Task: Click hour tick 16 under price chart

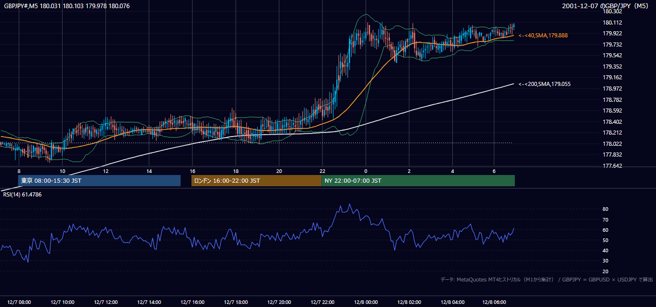Action: pos(192,171)
